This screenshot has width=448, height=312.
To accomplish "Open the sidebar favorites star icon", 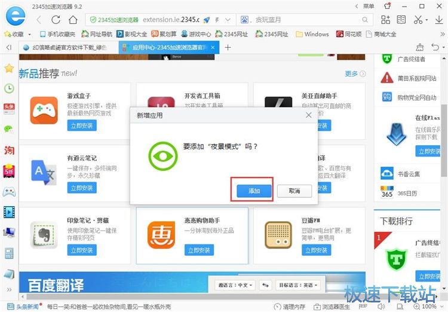I will pos(9,68).
